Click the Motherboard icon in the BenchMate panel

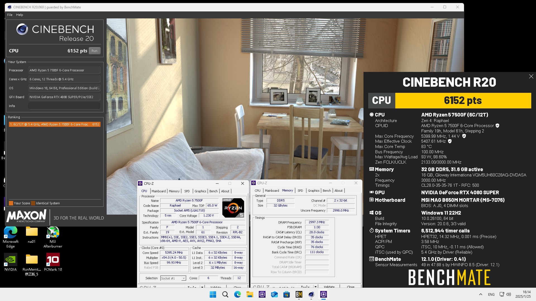(x=372, y=200)
